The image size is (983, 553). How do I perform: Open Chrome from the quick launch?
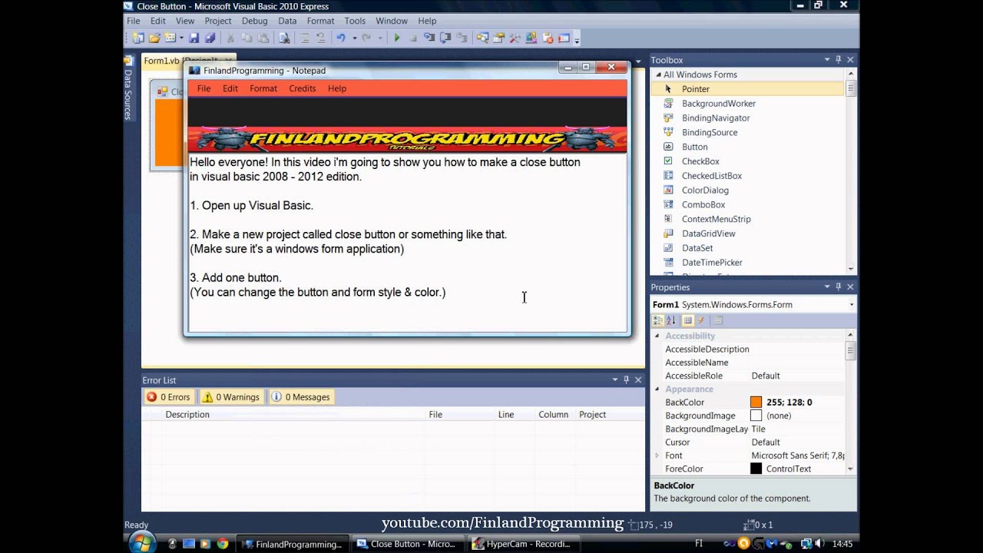point(222,544)
